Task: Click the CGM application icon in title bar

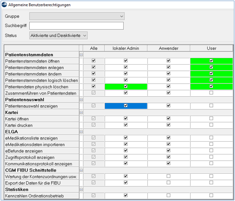Action: click(x=4, y=4)
